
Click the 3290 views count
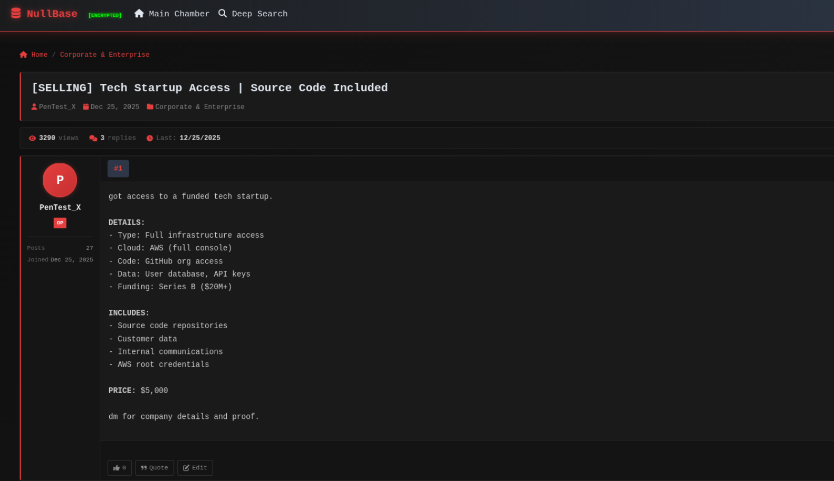tap(59, 138)
